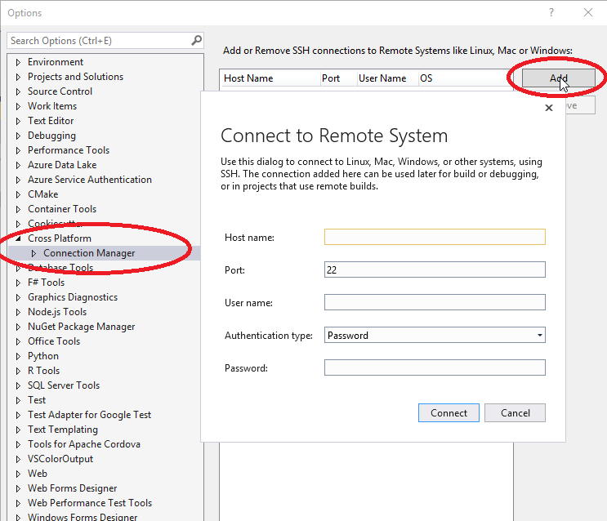The height and width of the screenshot is (521, 607).
Task: Expand the Projects and Solutions node
Action: pos(18,77)
